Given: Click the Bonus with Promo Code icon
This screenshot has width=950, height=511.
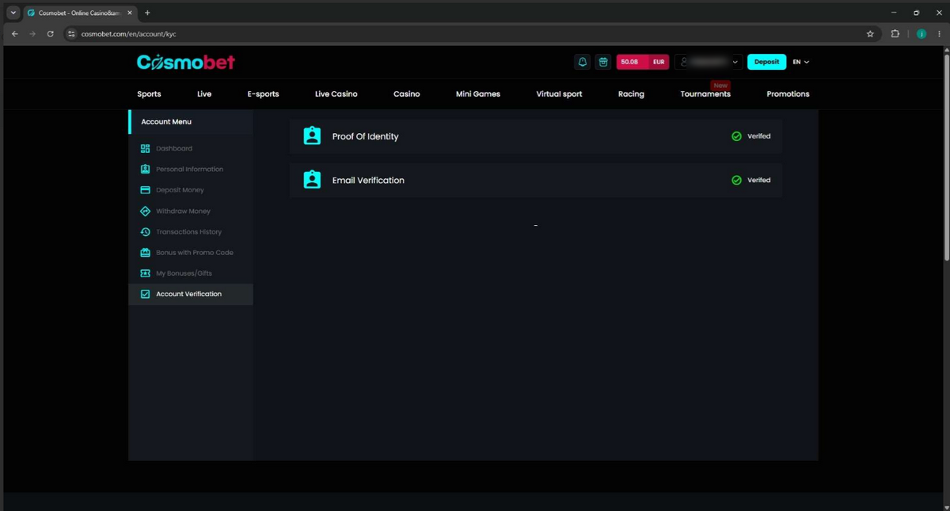Looking at the screenshot, I should click(x=145, y=253).
